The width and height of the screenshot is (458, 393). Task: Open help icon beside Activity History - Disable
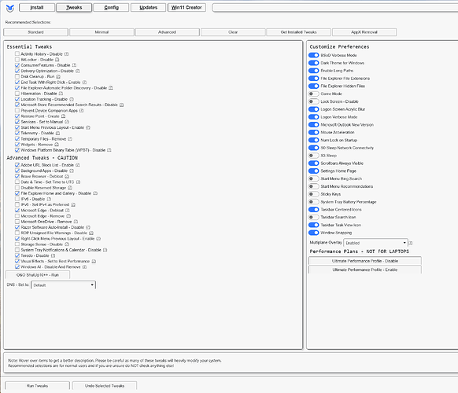coord(67,54)
